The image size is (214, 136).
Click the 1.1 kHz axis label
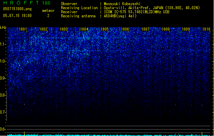click(x=3, y=44)
